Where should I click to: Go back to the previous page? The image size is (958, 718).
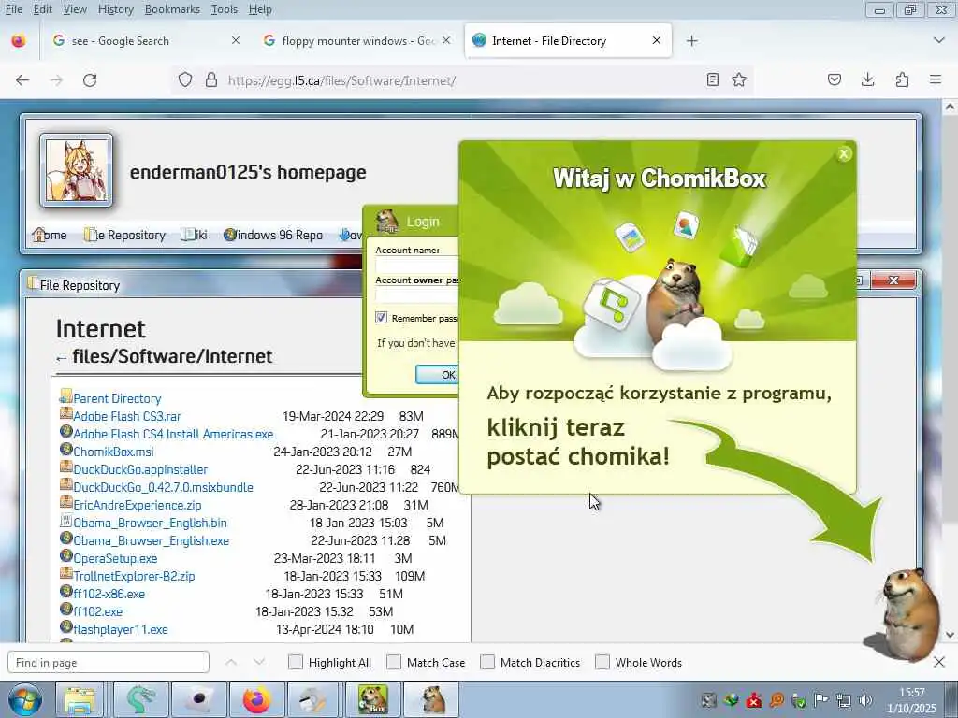coord(22,80)
